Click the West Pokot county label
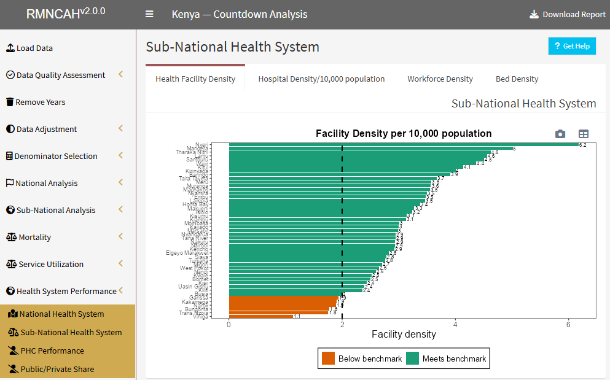This screenshot has width=610, height=380. click(194, 268)
